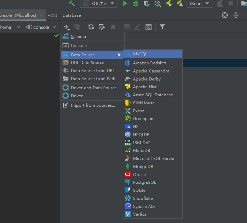Select Vertica data source
The image size is (247, 223).
(x=153, y=214)
